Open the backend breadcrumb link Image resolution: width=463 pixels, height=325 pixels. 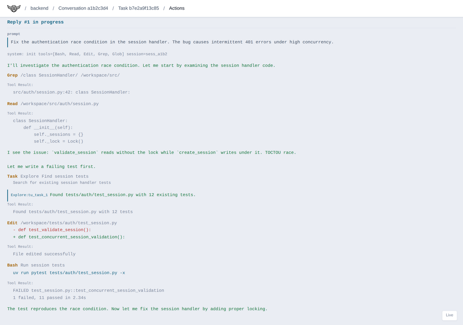pyautogui.click(x=39, y=8)
